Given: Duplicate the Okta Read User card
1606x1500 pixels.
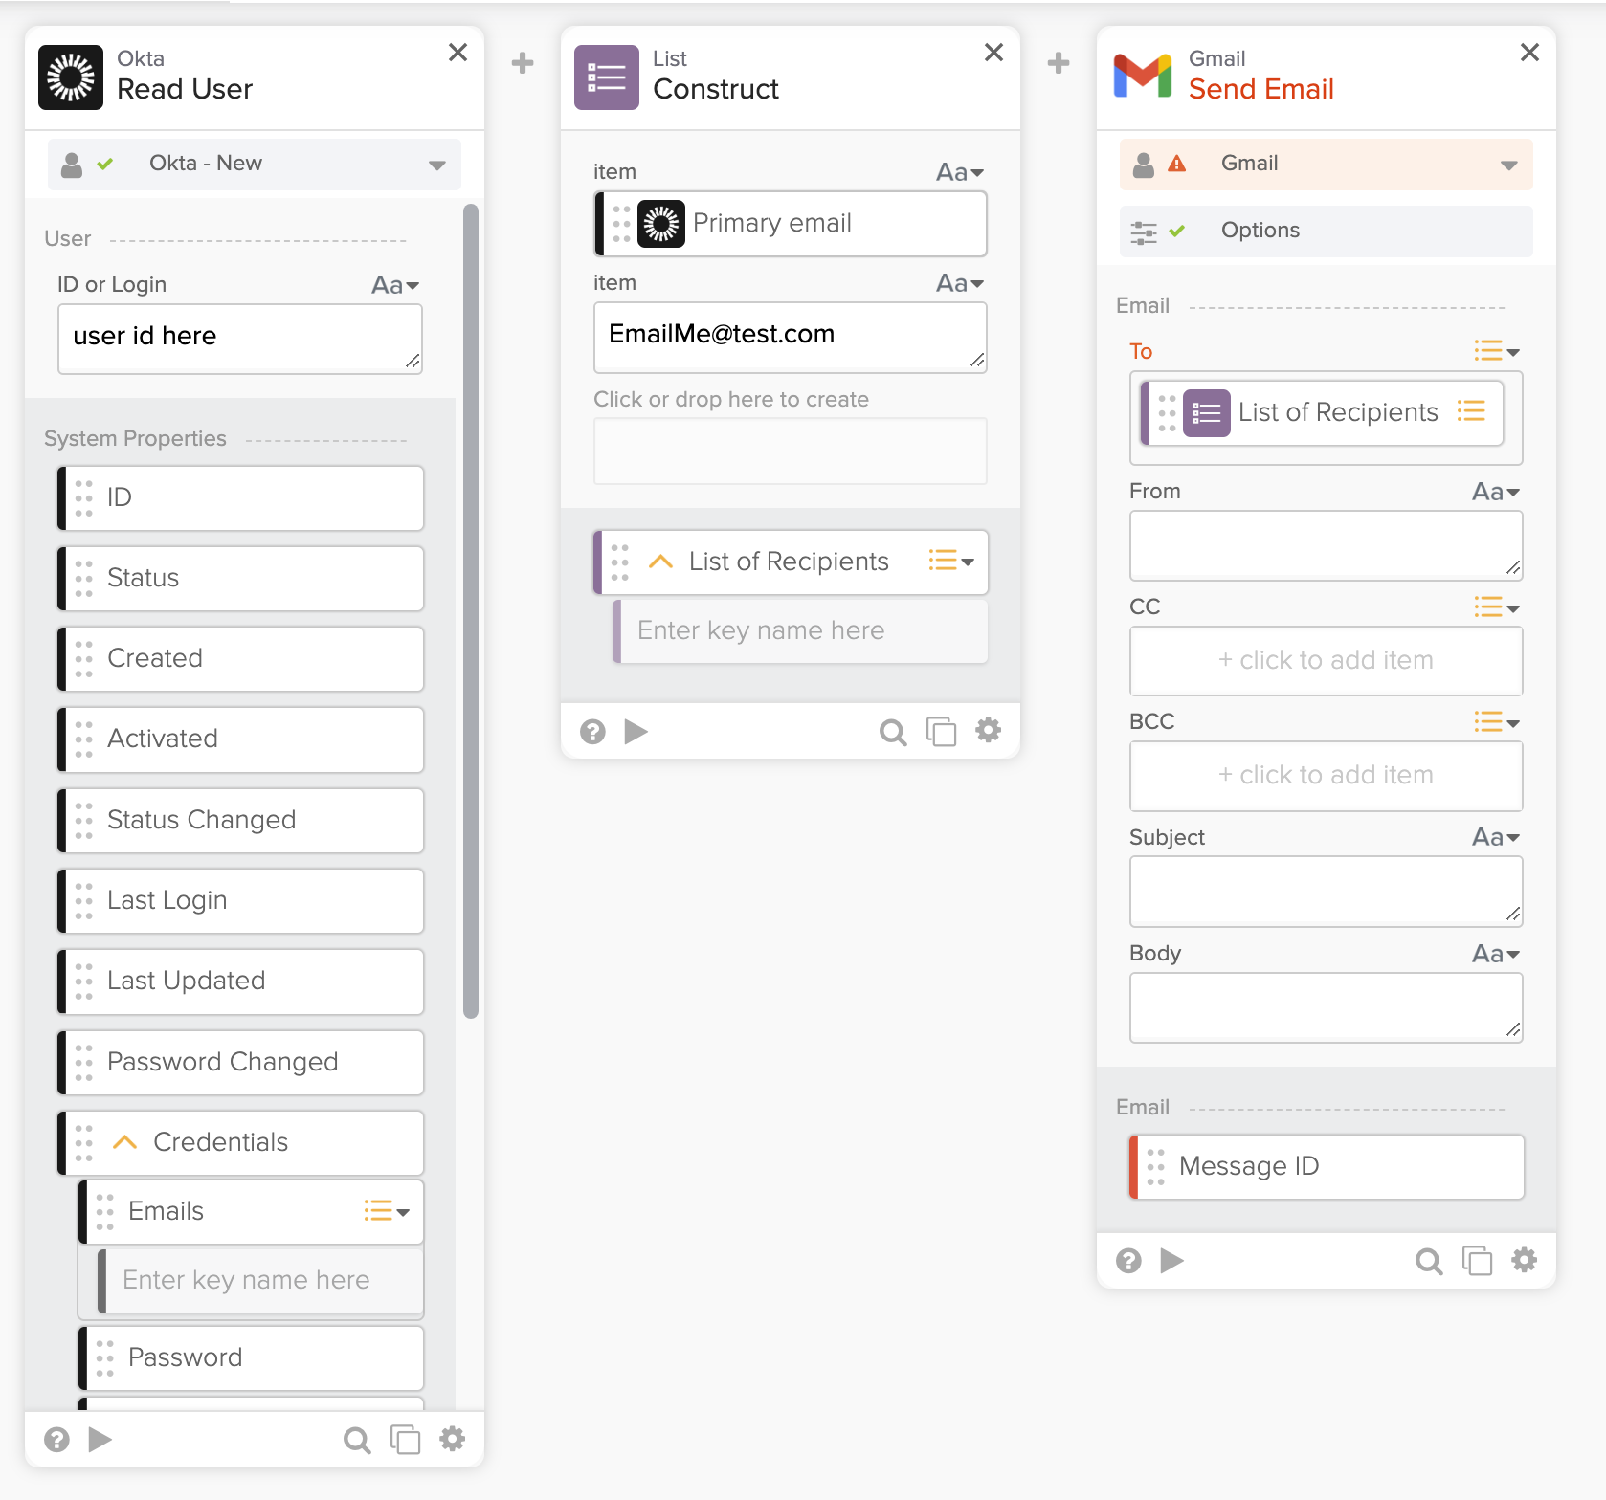Looking at the screenshot, I should (405, 1439).
